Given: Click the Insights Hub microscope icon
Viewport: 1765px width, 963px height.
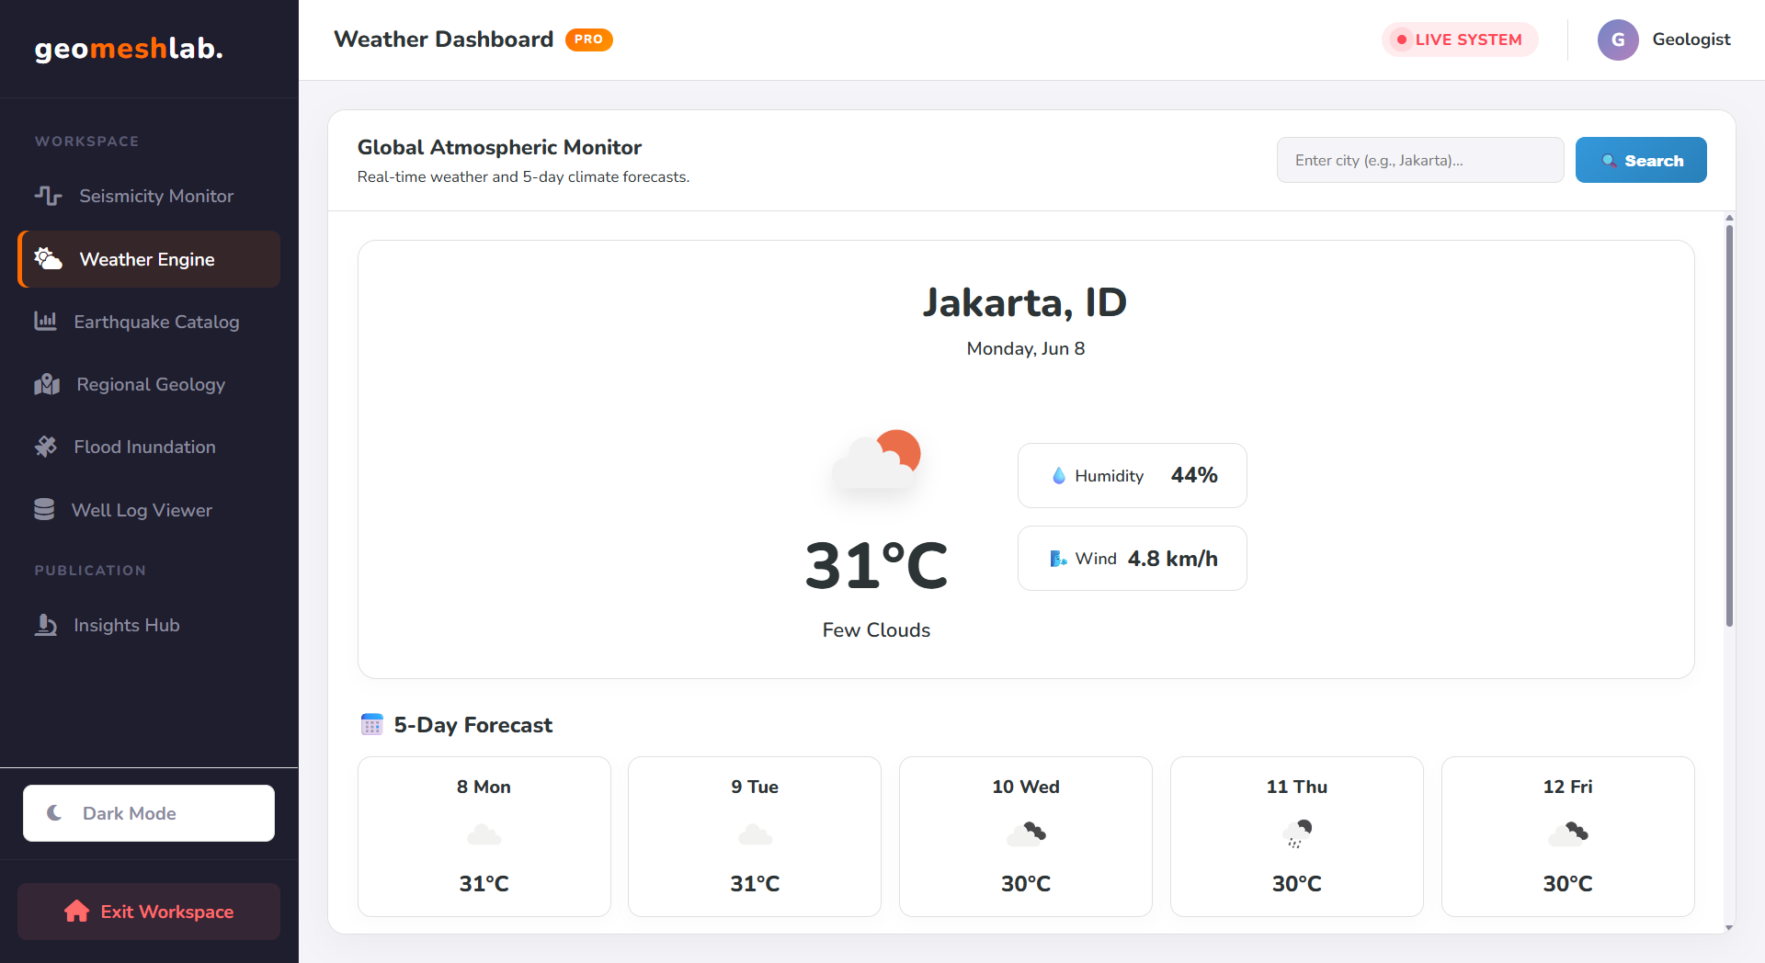Looking at the screenshot, I should point(45,625).
